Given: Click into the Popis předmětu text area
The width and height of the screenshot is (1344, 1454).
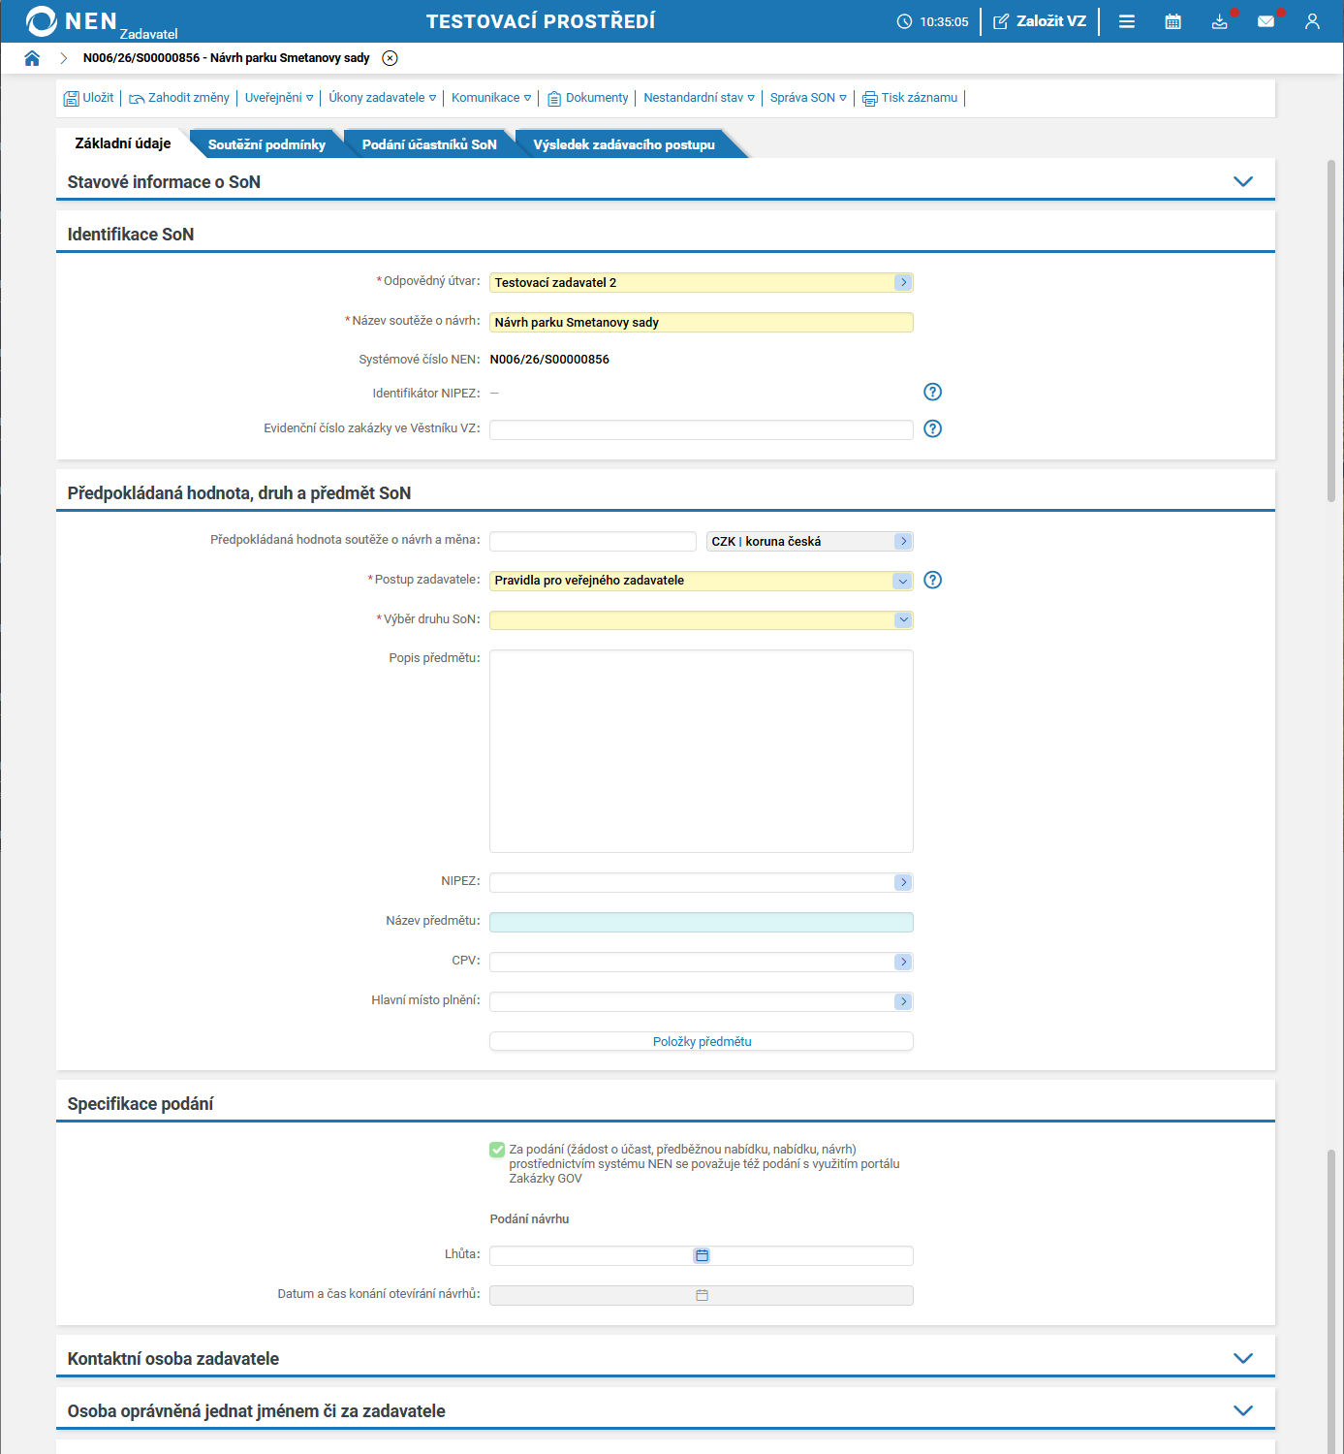Looking at the screenshot, I should (702, 751).
